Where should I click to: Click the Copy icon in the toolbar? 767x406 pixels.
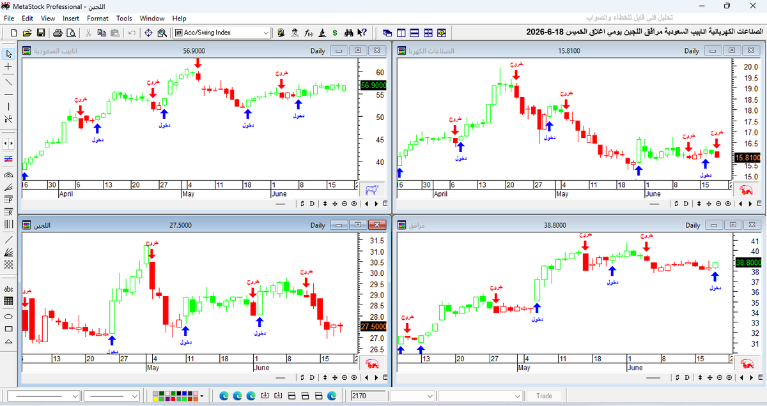[x=102, y=33]
